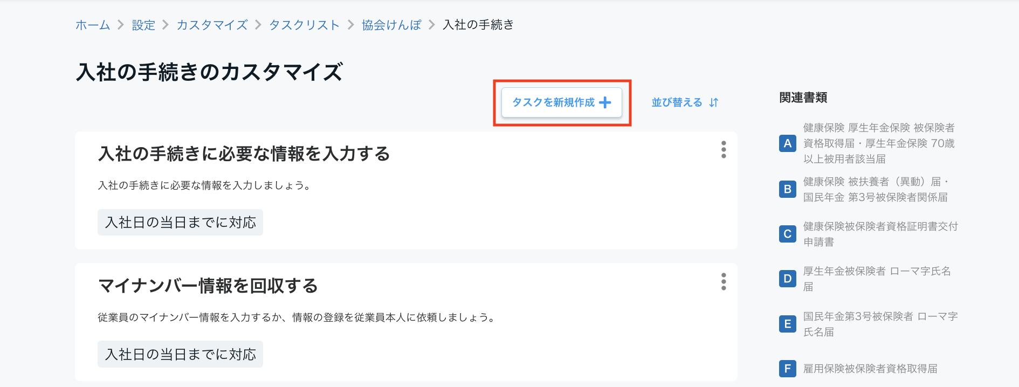The width and height of the screenshot is (1019, 387).
Task: Select document icon C for 資格証明書交付申請書
Action: tap(788, 234)
